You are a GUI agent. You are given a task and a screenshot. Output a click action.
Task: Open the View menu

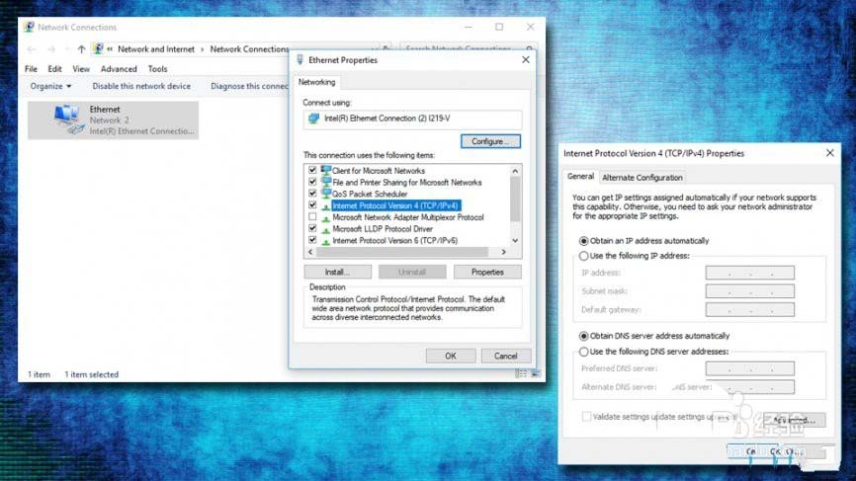coord(81,69)
